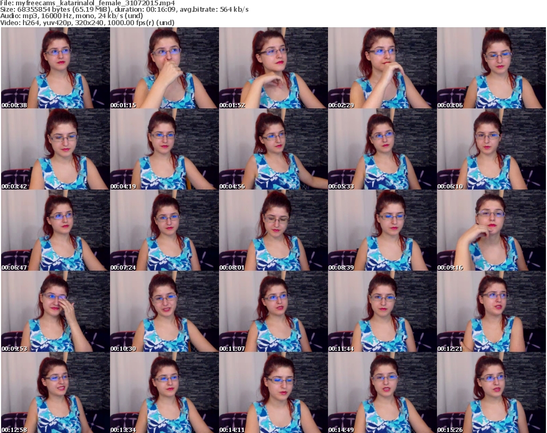Image resolution: width=547 pixels, height=433 pixels.
Task: Select the frame stamped 00:14:11
Action: pyautogui.click(x=273, y=392)
